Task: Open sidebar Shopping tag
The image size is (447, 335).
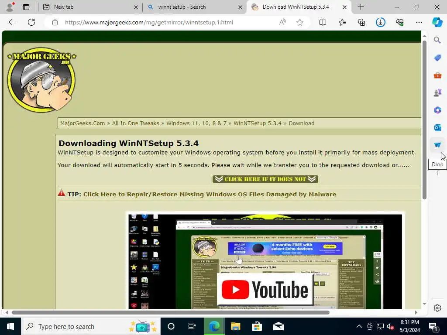Action: [437, 58]
